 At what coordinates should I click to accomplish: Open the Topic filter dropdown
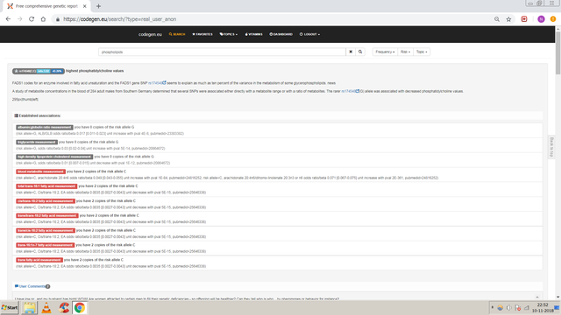tap(422, 52)
